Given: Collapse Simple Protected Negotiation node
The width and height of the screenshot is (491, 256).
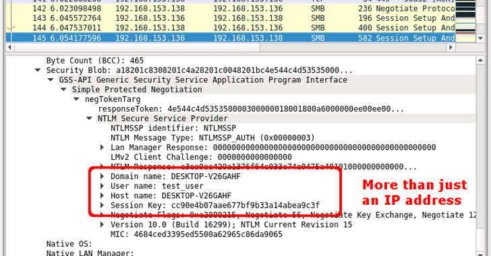Looking at the screenshot, I should point(63,90).
